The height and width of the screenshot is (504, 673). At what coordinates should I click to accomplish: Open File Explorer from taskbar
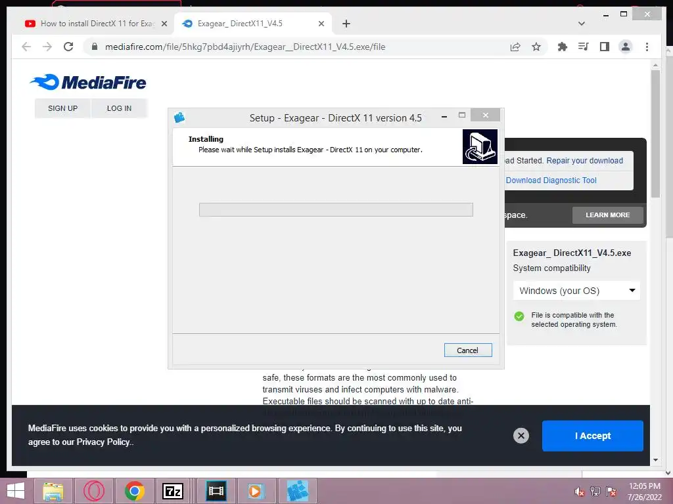53,491
